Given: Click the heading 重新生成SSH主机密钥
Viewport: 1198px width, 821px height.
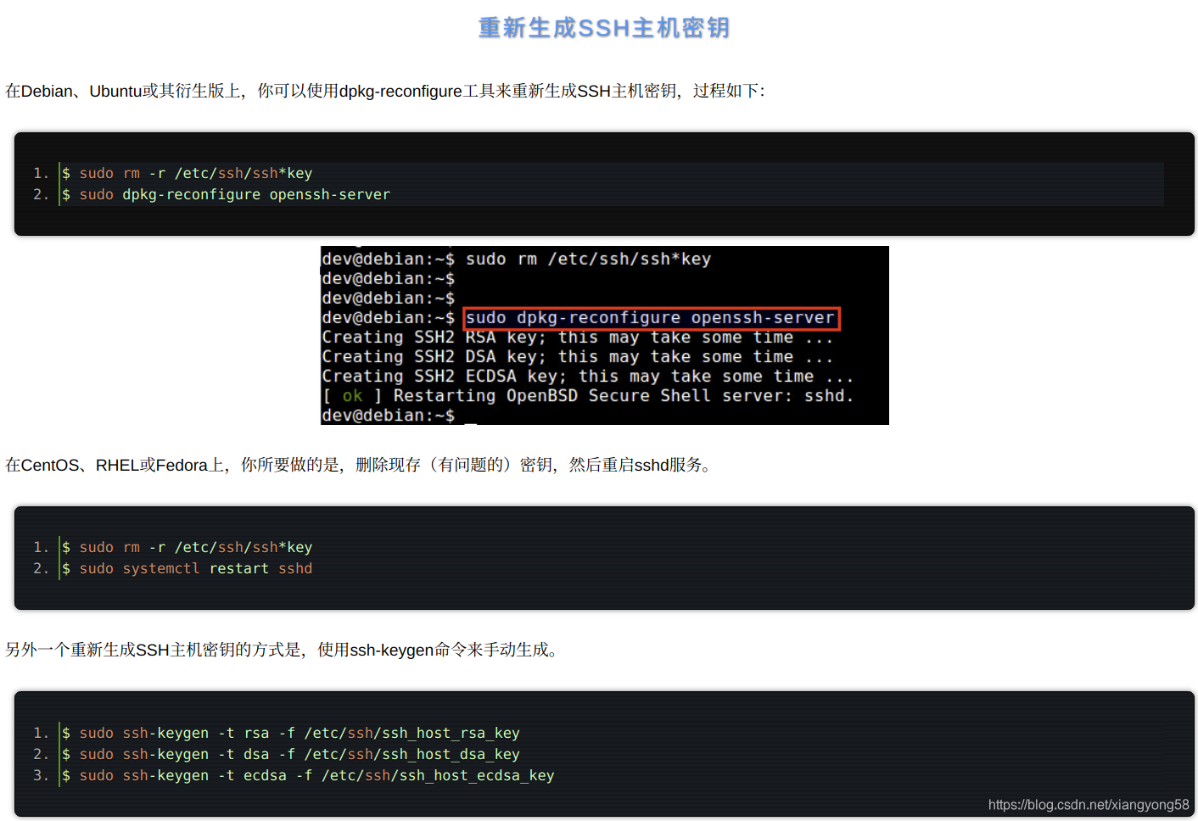Looking at the screenshot, I should coord(604,28).
